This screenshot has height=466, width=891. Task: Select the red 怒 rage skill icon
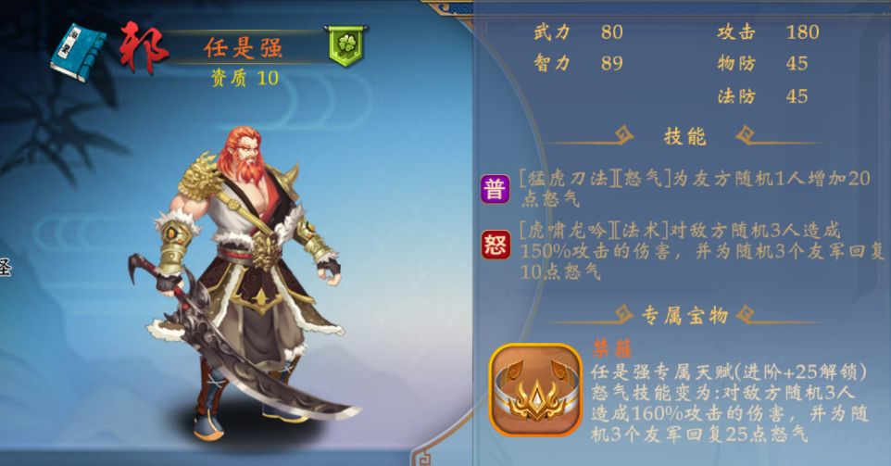point(496,245)
